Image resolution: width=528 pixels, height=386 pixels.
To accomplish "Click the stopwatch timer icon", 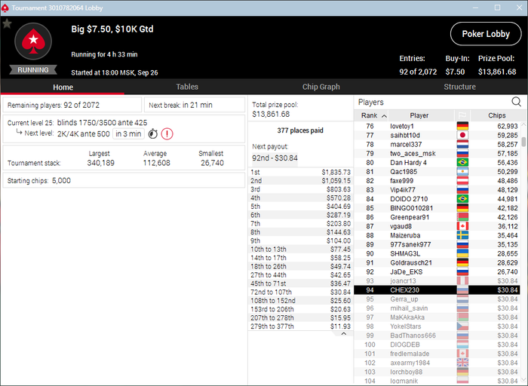I will (153, 133).
